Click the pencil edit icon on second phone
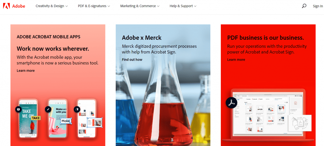Viewport: 324px width, 146px height. (48, 109)
